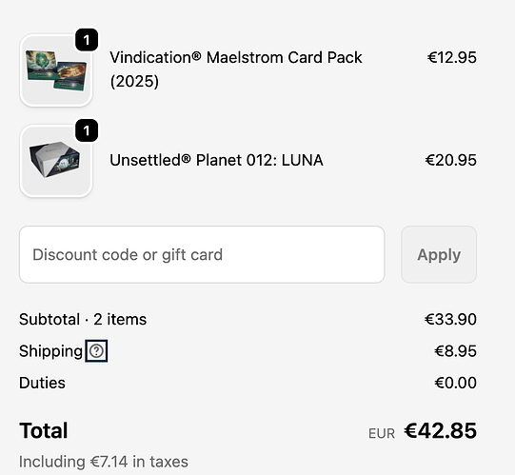This screenshot has height=475, width=515.
Task: Focus the Discount code or gift card field
Action: (x=202, y=254)
